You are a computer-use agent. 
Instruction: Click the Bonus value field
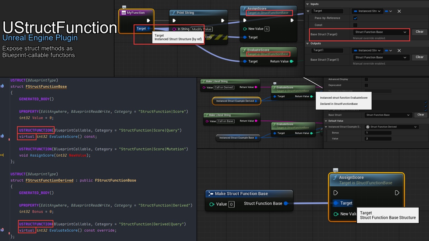378,133
